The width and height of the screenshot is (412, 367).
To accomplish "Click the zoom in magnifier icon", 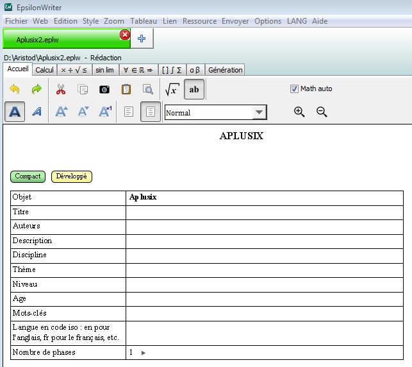I will [299, 112].
